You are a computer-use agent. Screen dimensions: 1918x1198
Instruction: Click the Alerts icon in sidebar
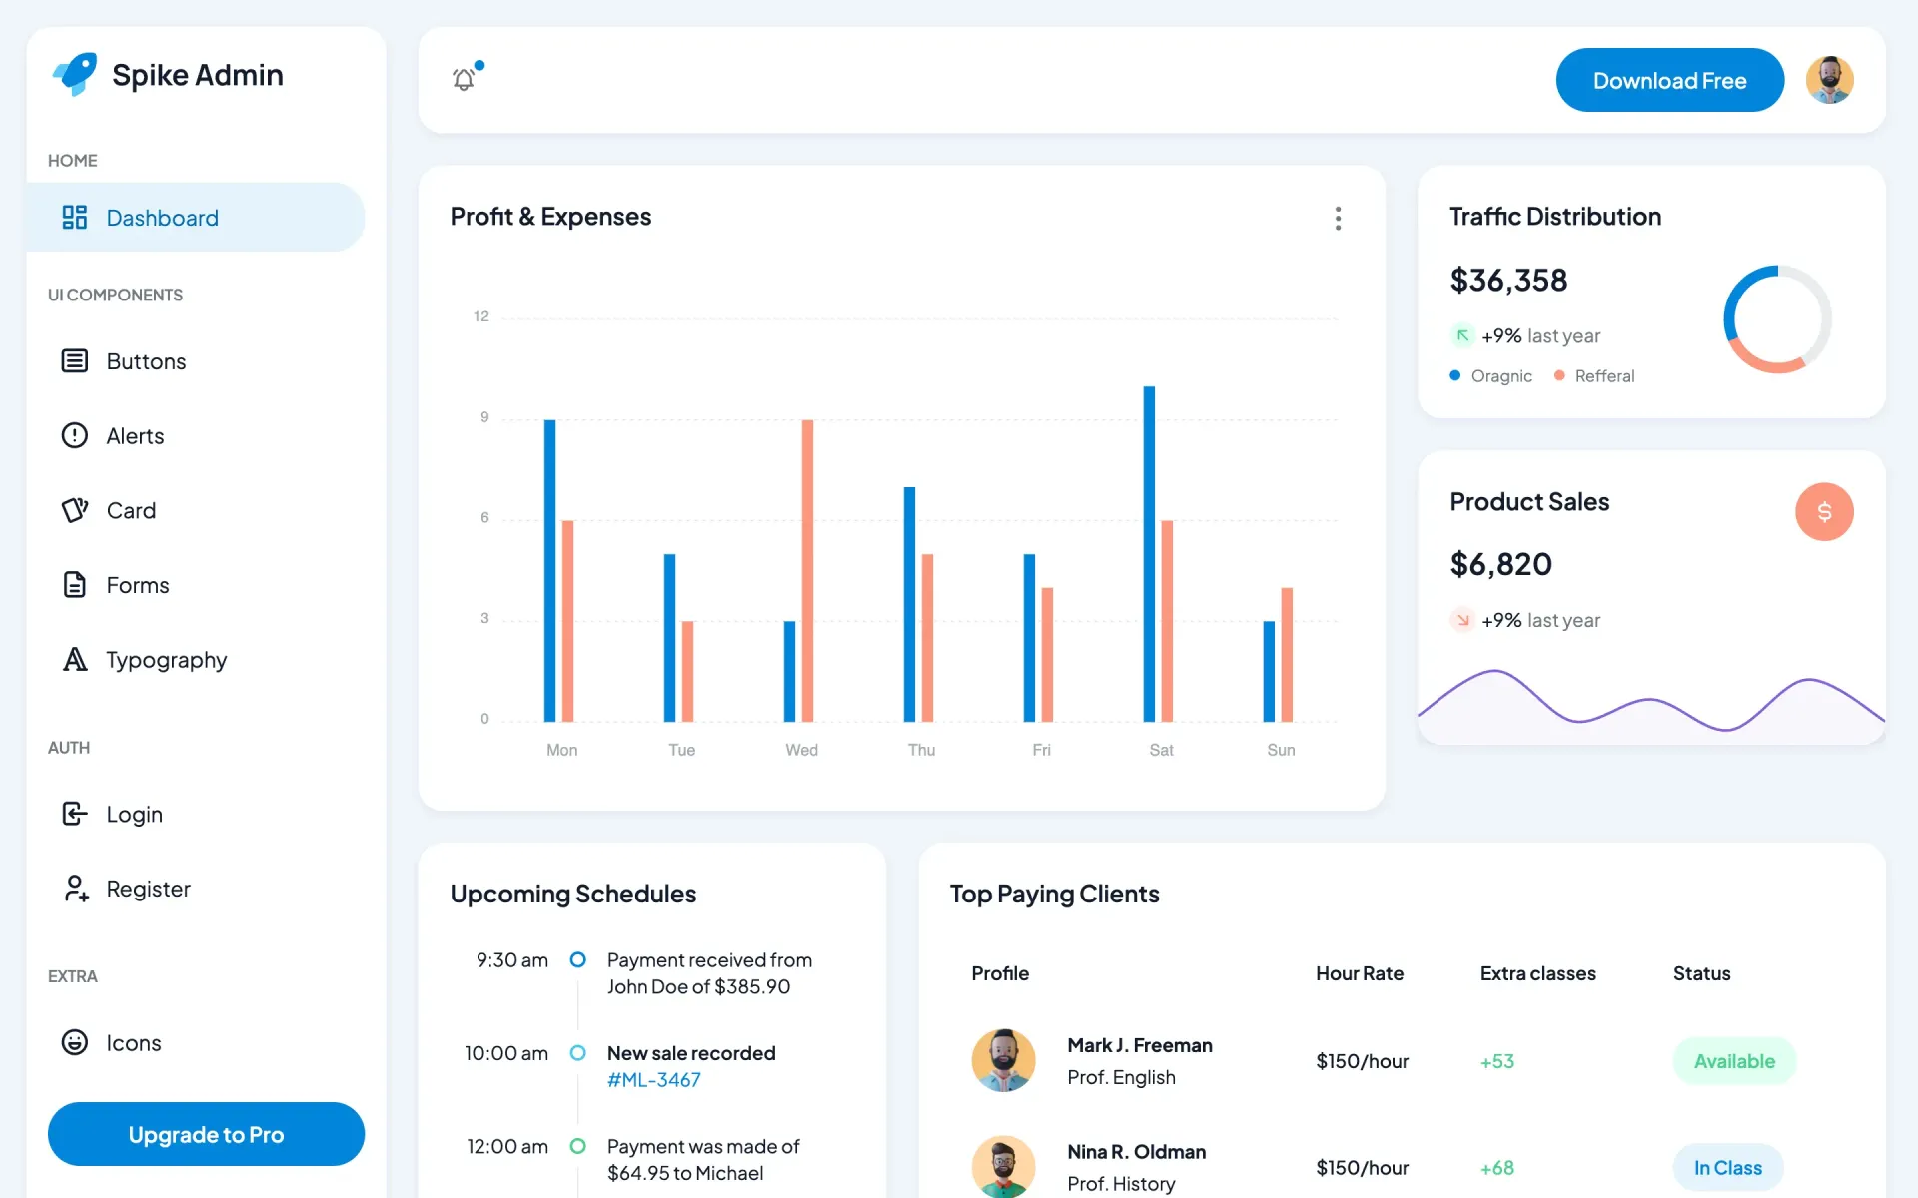pos(75,435)
